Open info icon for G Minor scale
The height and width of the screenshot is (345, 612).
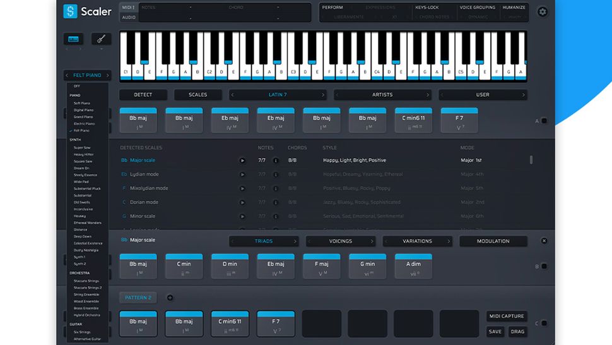point(276,217)
